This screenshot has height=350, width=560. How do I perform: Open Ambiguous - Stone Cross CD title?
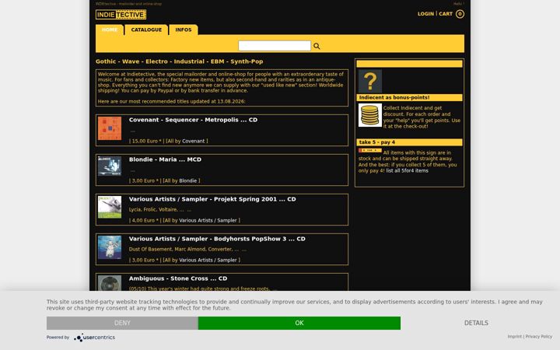(178, 278)
